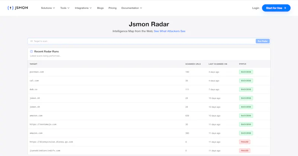
Task: Click the SUCCESS badge for postman.com
Action: 246,72
